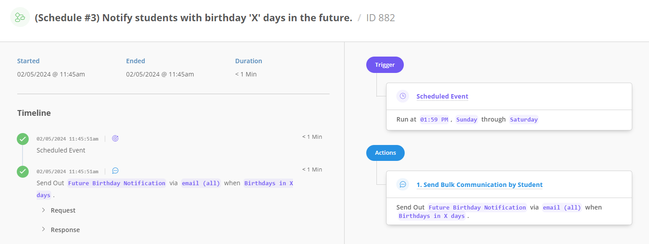The width and height of the screenshot is (649, 244).
Task: Click the workflow icon beside the page title
Action: (x=20, y=18)
